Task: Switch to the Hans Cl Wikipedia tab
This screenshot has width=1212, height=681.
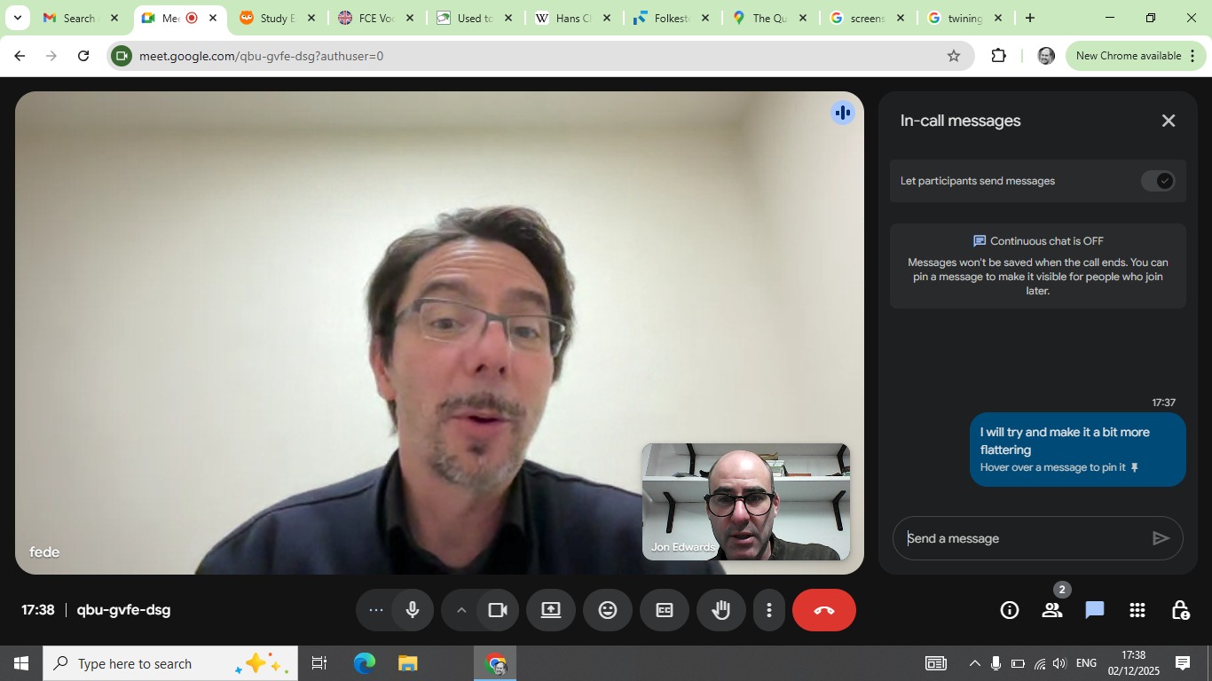Action: 563,18
